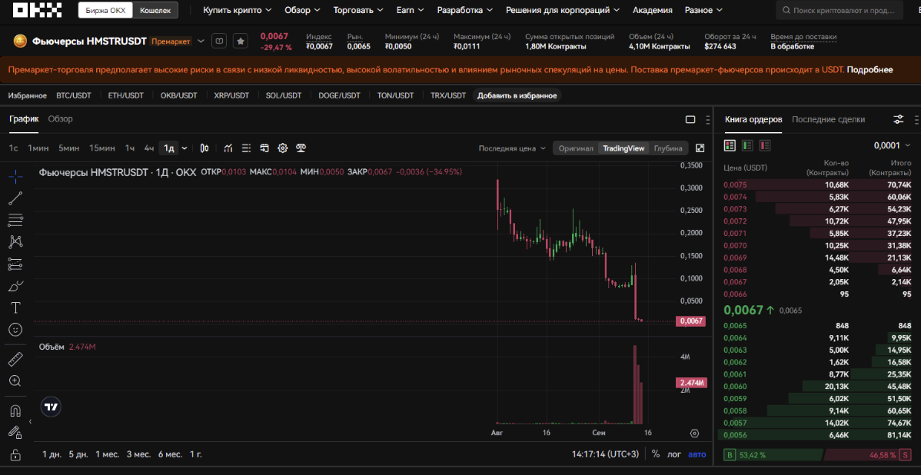921x475 pixels.
Task: Open chart settings gear icon
Action: point(282,148)
